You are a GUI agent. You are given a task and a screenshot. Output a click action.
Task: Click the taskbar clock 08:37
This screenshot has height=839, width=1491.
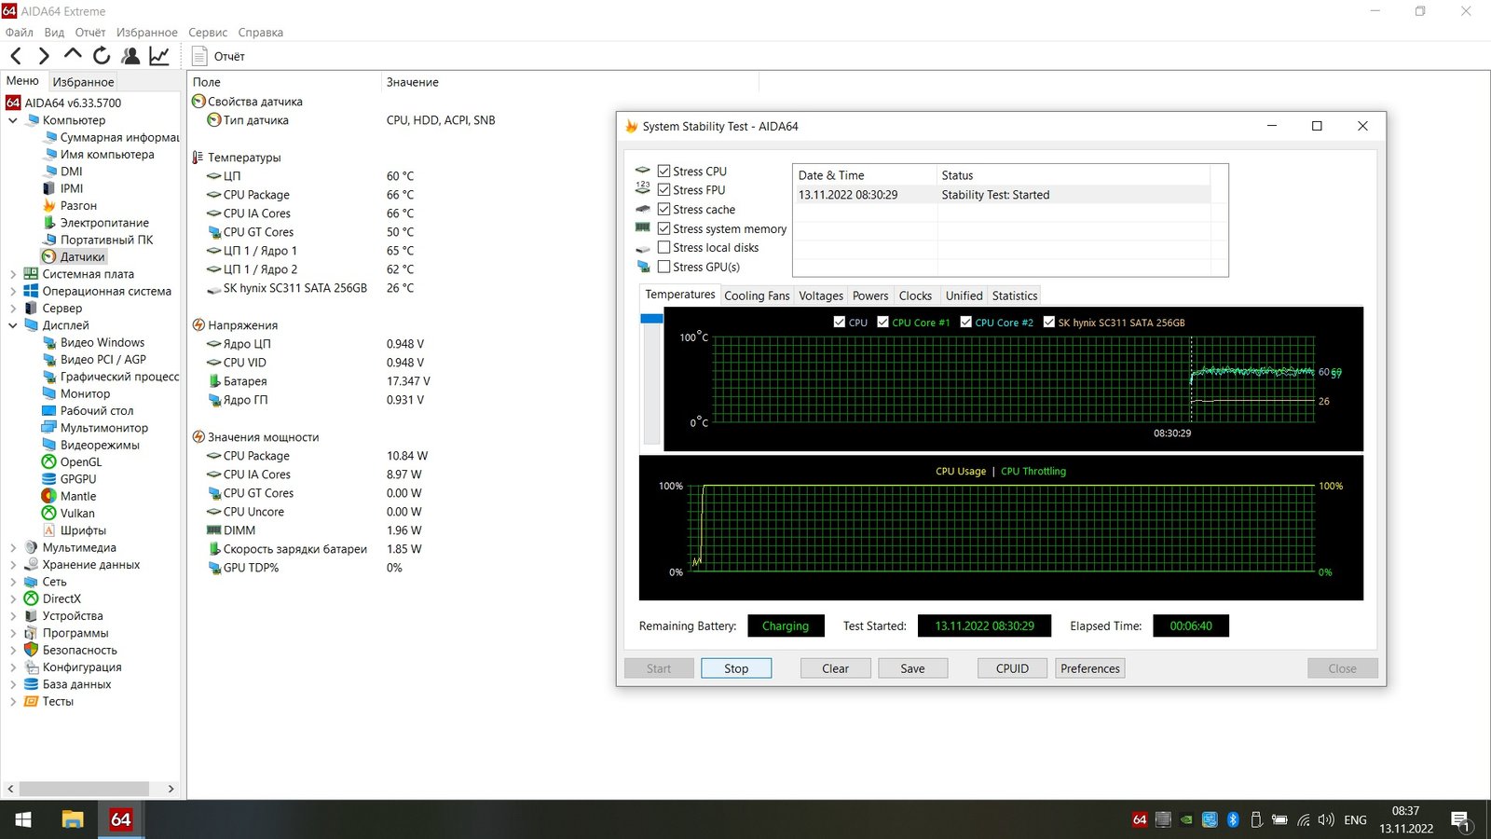1406,811
